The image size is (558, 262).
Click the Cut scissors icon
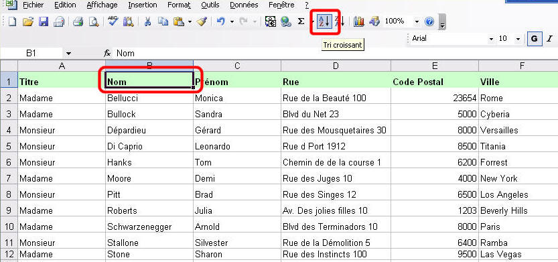click(x=147, y=21)
